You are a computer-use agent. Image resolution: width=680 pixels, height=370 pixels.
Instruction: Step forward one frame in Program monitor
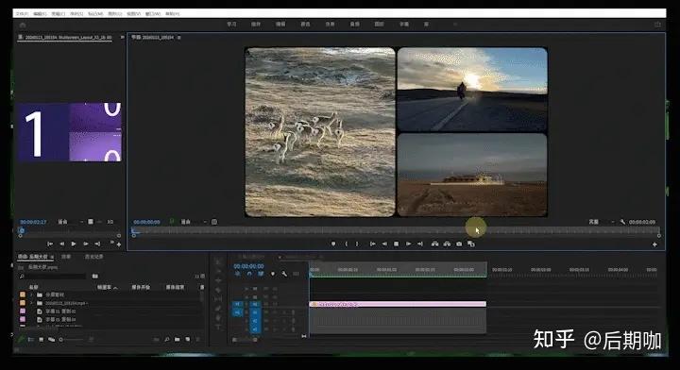click(x=408, y=244)
